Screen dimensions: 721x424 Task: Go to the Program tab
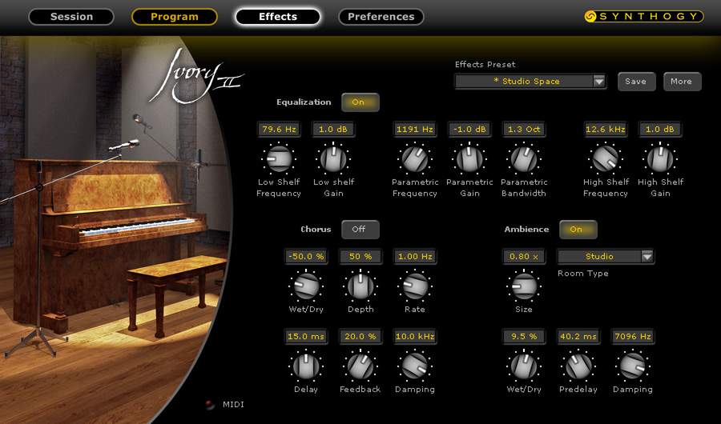(174, 17)
